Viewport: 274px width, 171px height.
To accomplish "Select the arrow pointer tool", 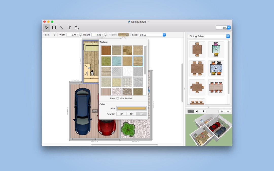I will point(46,28).
